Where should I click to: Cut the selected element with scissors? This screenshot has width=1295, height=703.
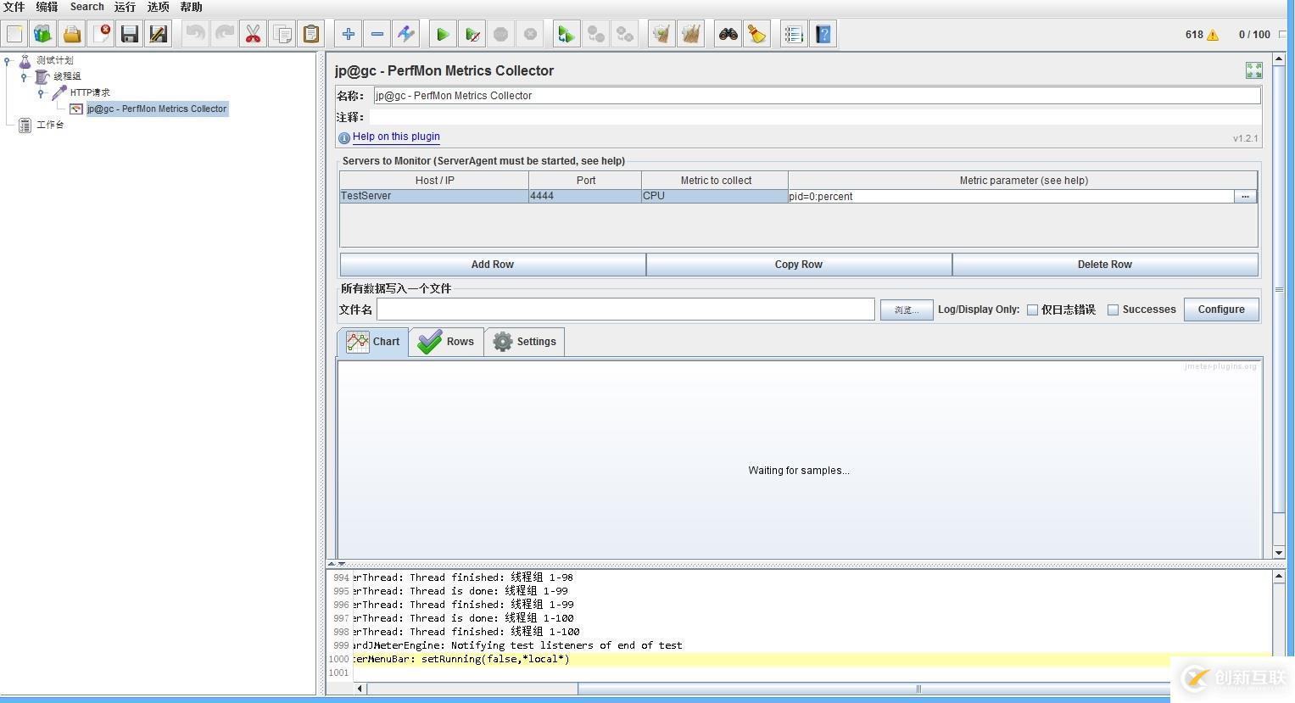click(254, 34)
